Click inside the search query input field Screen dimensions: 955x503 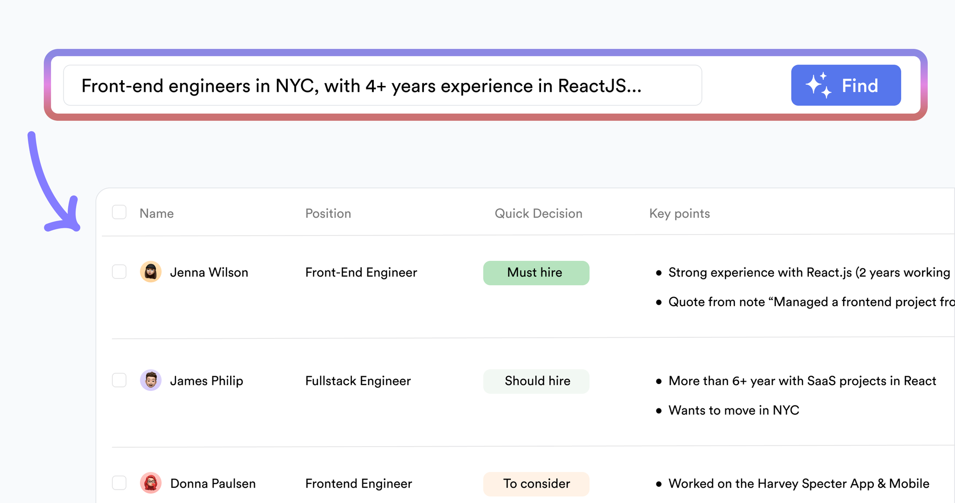coord(382,86)
